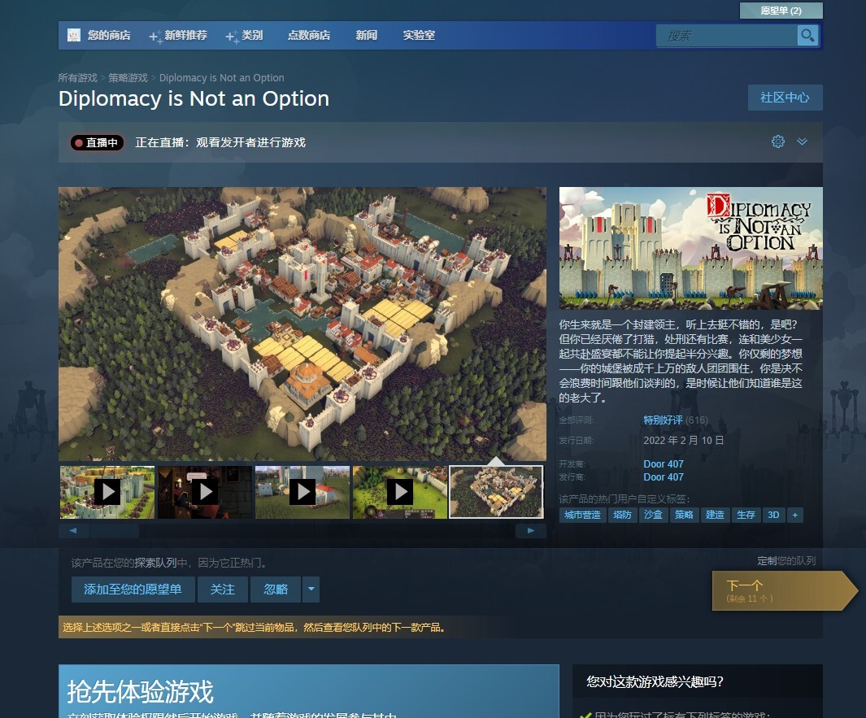Open the 您的商店 menu
The image size is (866, 718).
point(109,35)
